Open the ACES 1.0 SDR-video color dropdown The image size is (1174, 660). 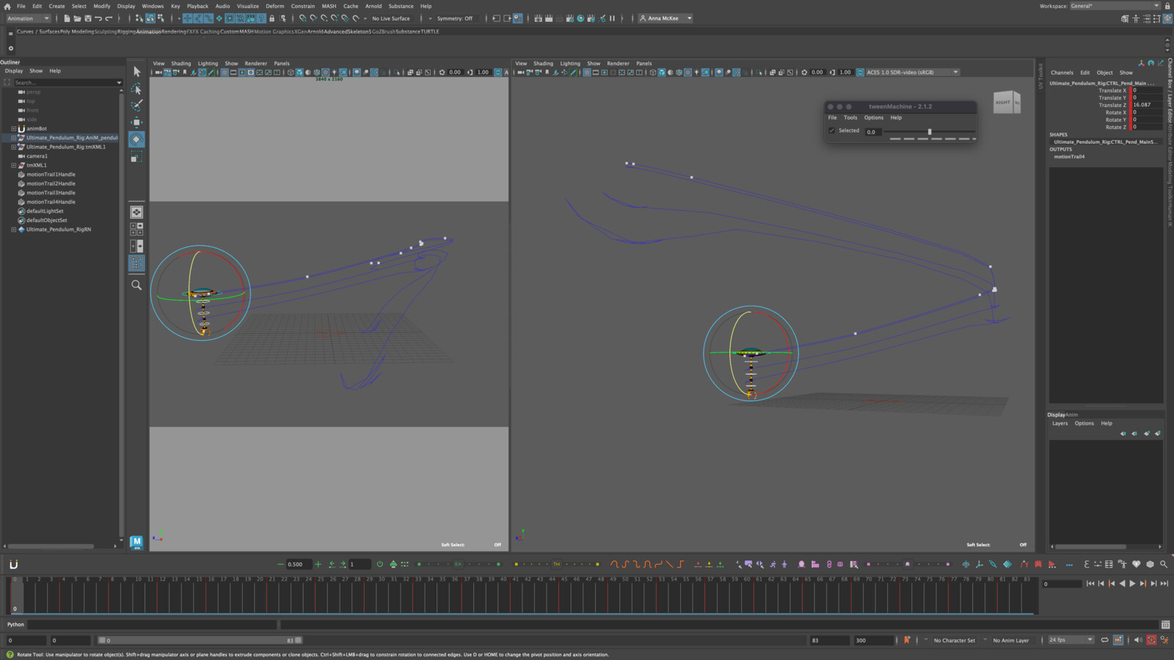(x=911, y=72)
